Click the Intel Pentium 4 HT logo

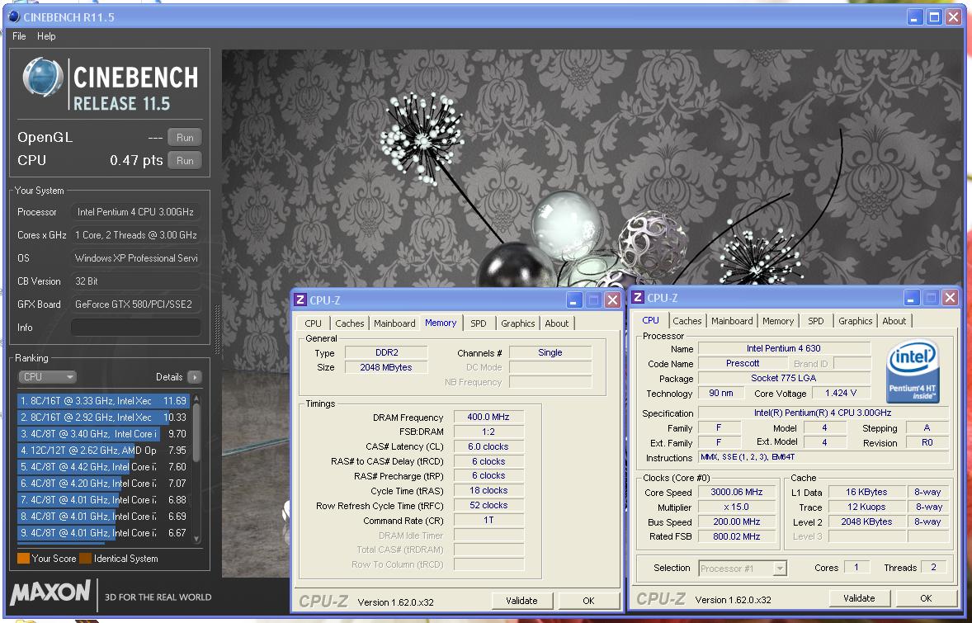[913, 370]
